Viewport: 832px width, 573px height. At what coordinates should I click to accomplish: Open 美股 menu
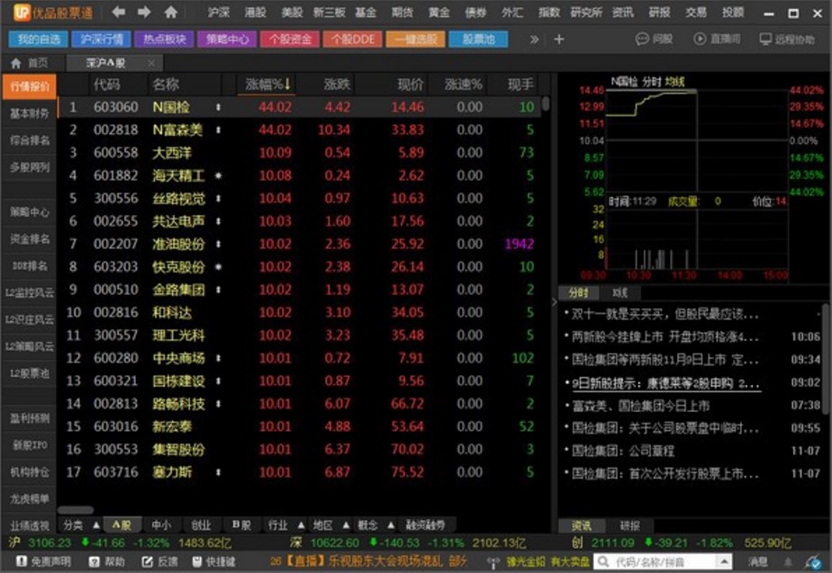point(292,13)
